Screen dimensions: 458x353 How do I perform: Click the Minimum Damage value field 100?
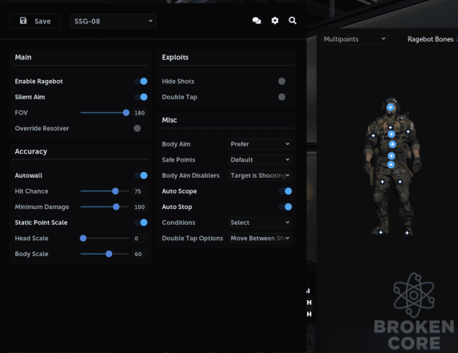point(140,207)
